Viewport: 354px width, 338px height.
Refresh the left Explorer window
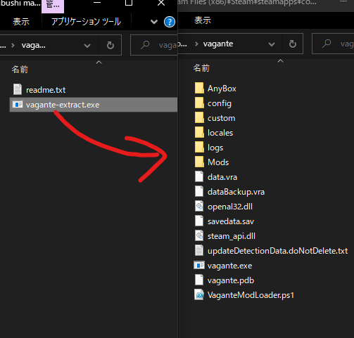point(110,45)
